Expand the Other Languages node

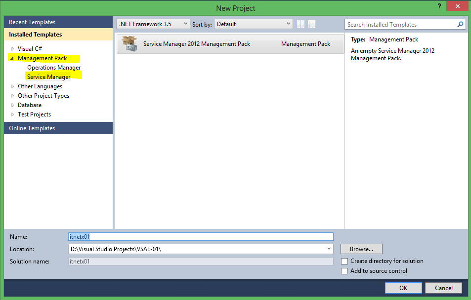(13, 86)
